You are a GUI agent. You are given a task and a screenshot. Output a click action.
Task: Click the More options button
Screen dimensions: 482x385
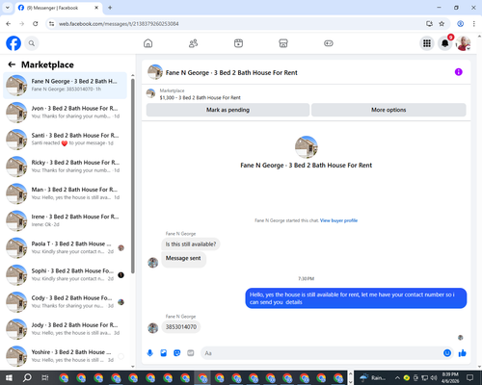(x=388, y=110)
